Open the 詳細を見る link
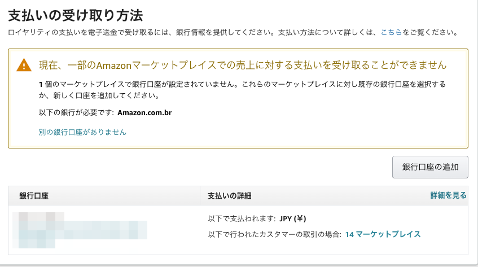The image size is (478, 267). click(x=448, y=195)
